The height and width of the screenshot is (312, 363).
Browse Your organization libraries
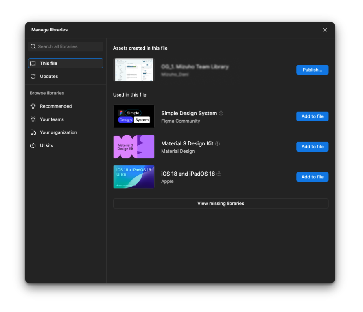(x=66, y=132)
